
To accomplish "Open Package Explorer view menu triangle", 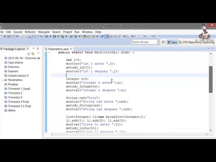I will 38,53.
